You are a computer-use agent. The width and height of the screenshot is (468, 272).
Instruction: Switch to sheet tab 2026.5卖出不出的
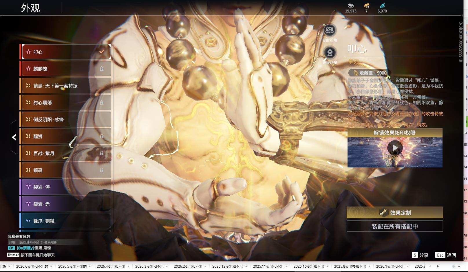pyautogui.click(x=72, y=266)
